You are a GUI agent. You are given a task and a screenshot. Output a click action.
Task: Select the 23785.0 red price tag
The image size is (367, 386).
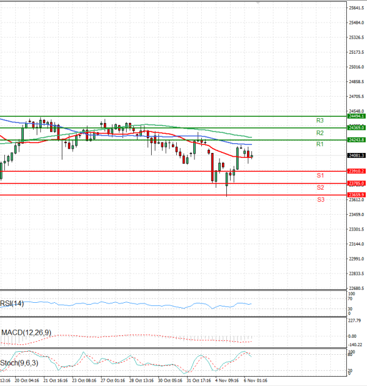tap(356, 183)
